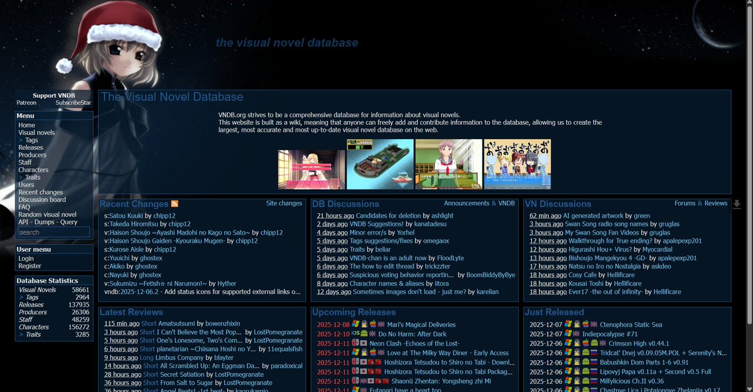
Task: Click Android icon in Do No Harm: After Dark row
Action: tap(364, 334)
